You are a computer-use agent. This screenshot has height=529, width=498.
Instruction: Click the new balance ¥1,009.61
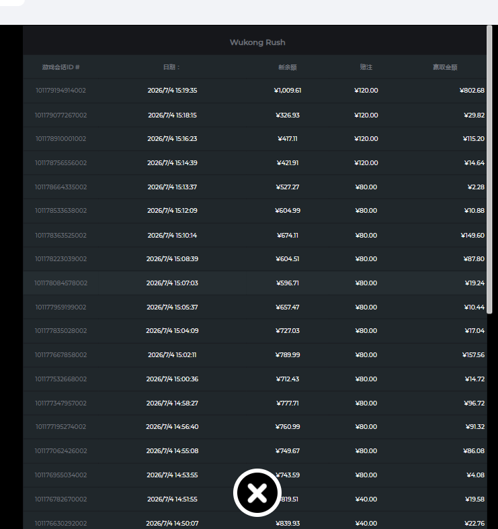coord(288,91)
